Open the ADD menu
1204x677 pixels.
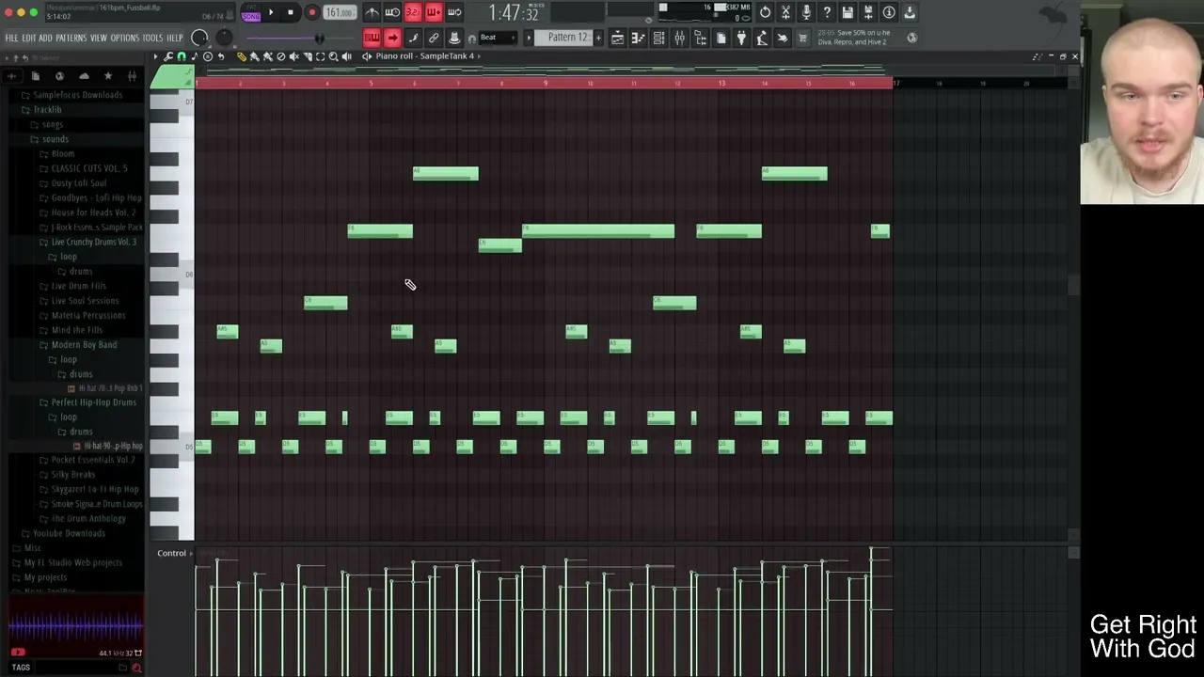tap(45, 38)
